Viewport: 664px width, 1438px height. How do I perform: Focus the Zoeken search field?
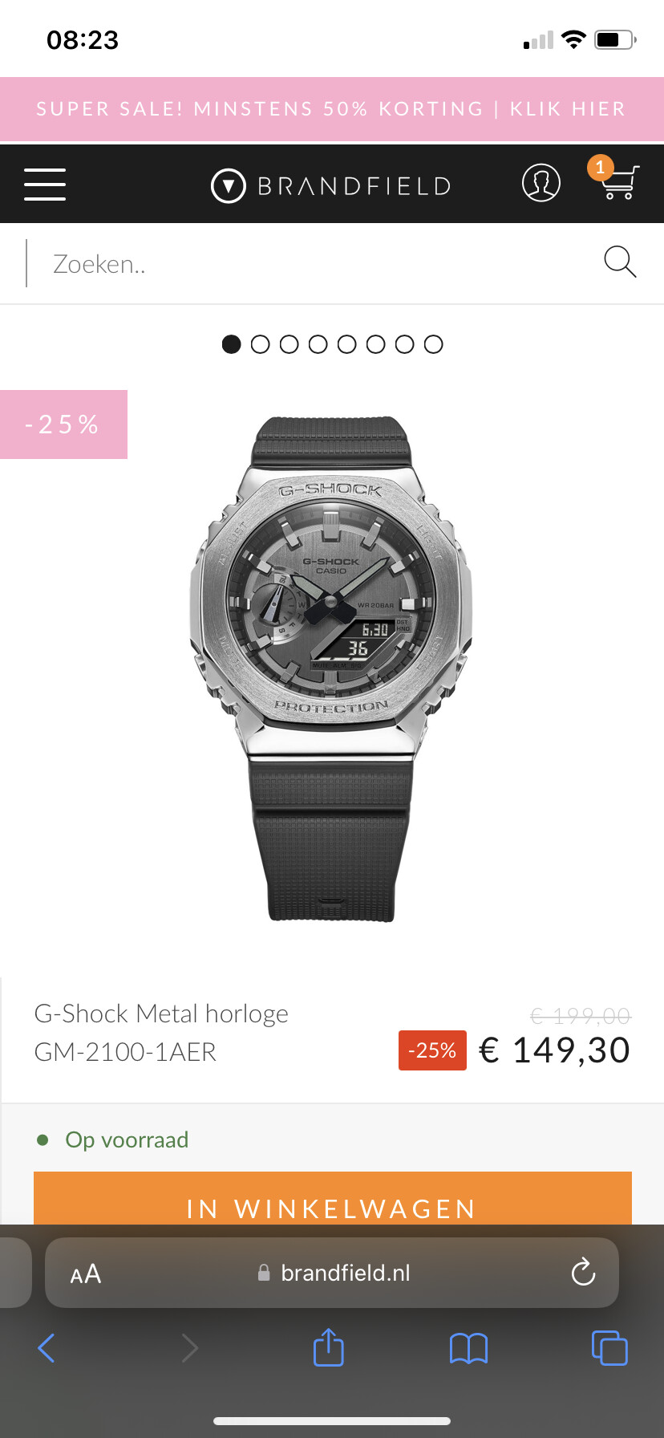tap(313, 263)
